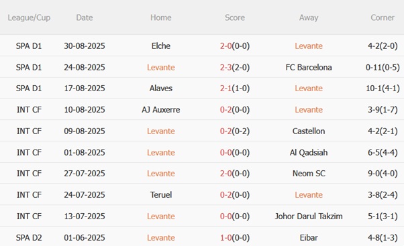
Task: Click the Corner column header
Action: tap(383, 17)
